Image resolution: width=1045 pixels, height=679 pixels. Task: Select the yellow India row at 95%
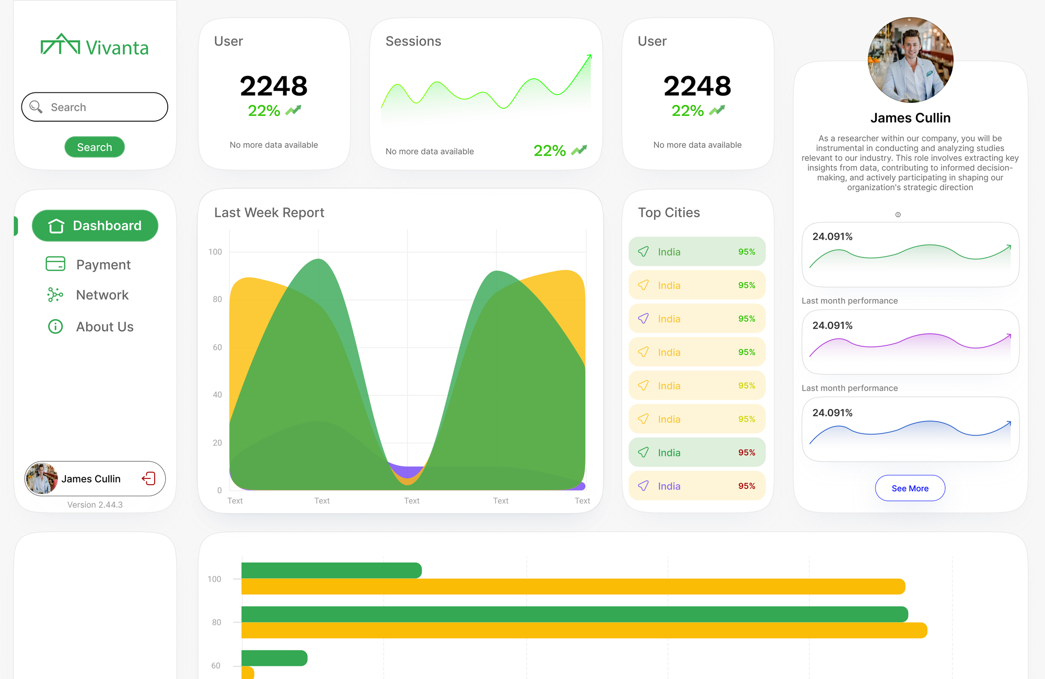coord(696,285)
